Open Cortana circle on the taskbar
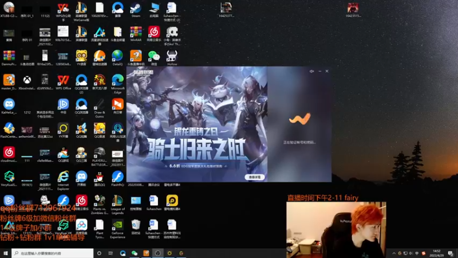Screen dimensions: 458x258 99,253
